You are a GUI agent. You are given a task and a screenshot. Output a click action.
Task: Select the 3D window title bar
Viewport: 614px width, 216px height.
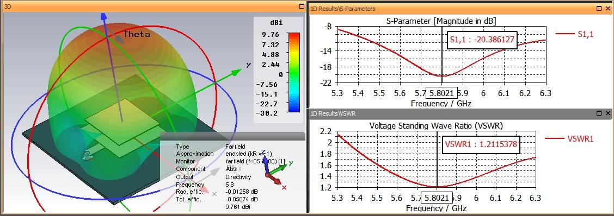153,7
